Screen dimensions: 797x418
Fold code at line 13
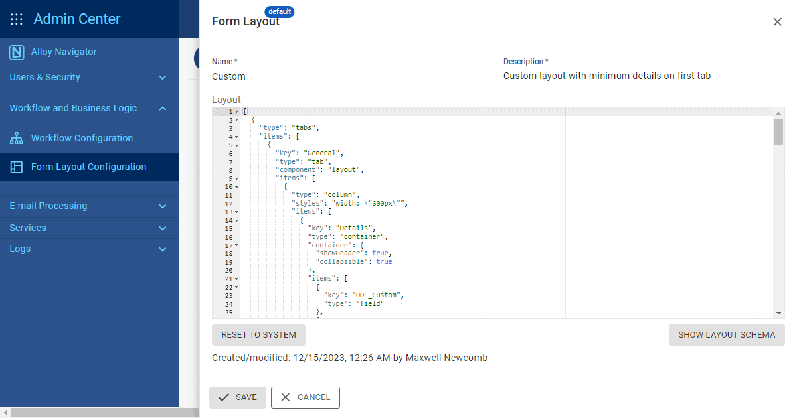click(237, 212)
